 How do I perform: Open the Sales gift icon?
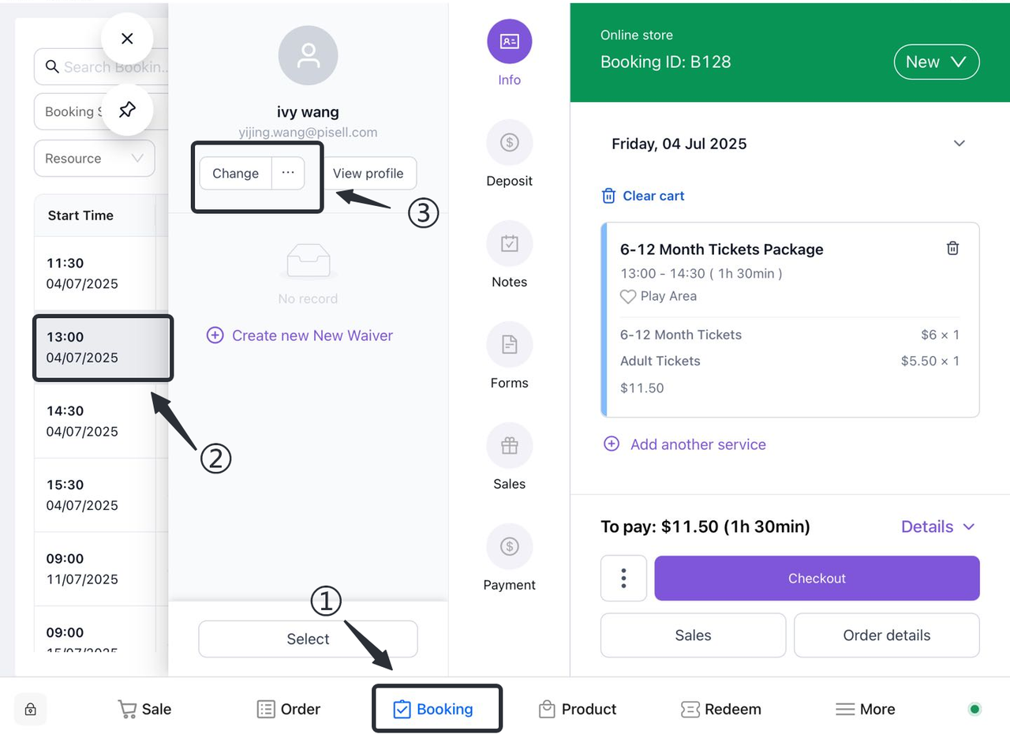(510, 446)
